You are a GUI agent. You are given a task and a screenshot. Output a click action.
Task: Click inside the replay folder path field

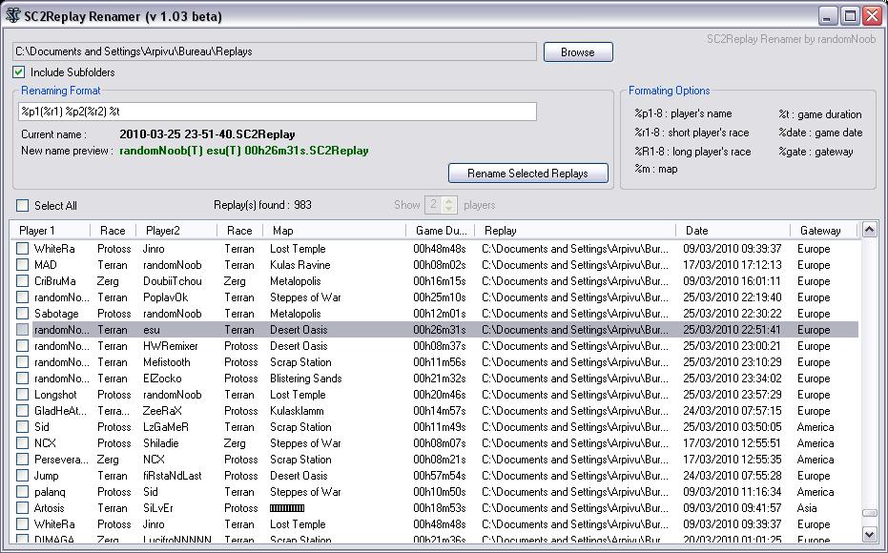(x=275, y=51)
